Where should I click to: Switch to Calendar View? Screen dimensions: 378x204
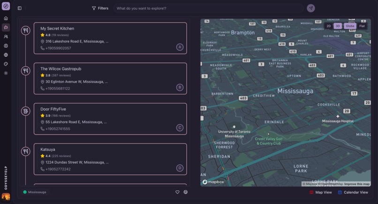tap(353, 192)
